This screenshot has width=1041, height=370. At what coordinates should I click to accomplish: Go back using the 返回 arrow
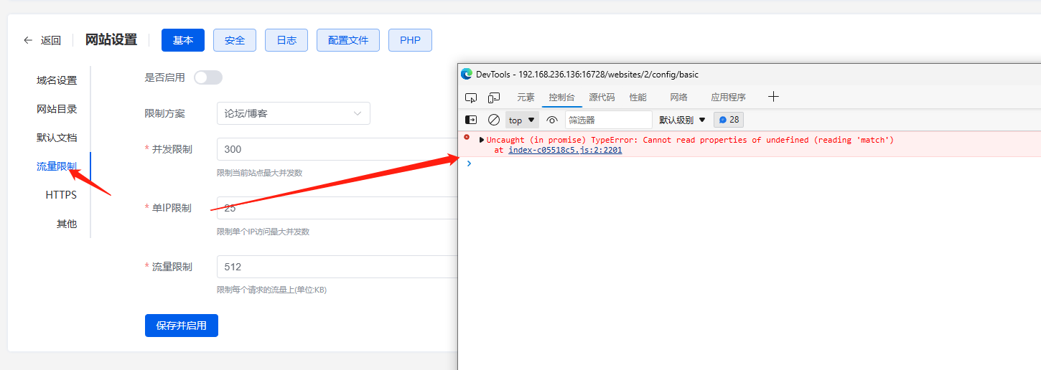click(x=28, y=40)
